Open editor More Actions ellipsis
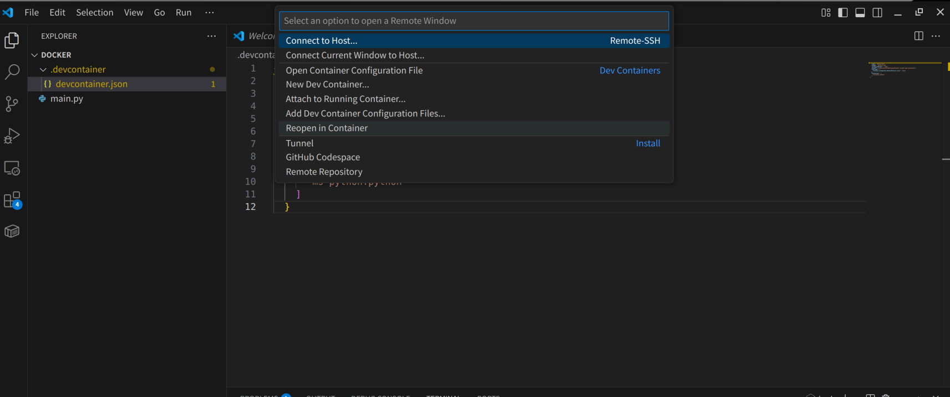 click(x=936, y=36)
